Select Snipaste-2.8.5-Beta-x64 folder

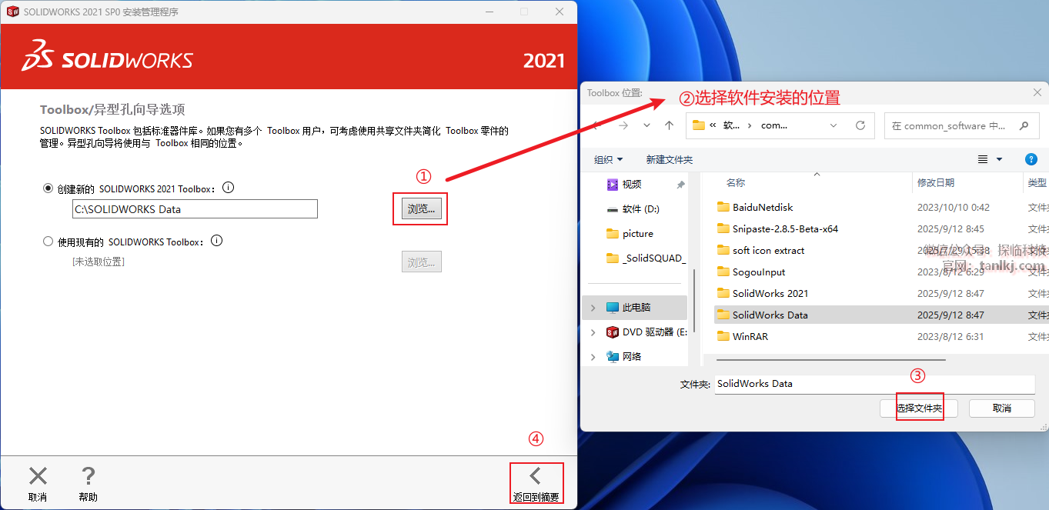coord(785,228)
